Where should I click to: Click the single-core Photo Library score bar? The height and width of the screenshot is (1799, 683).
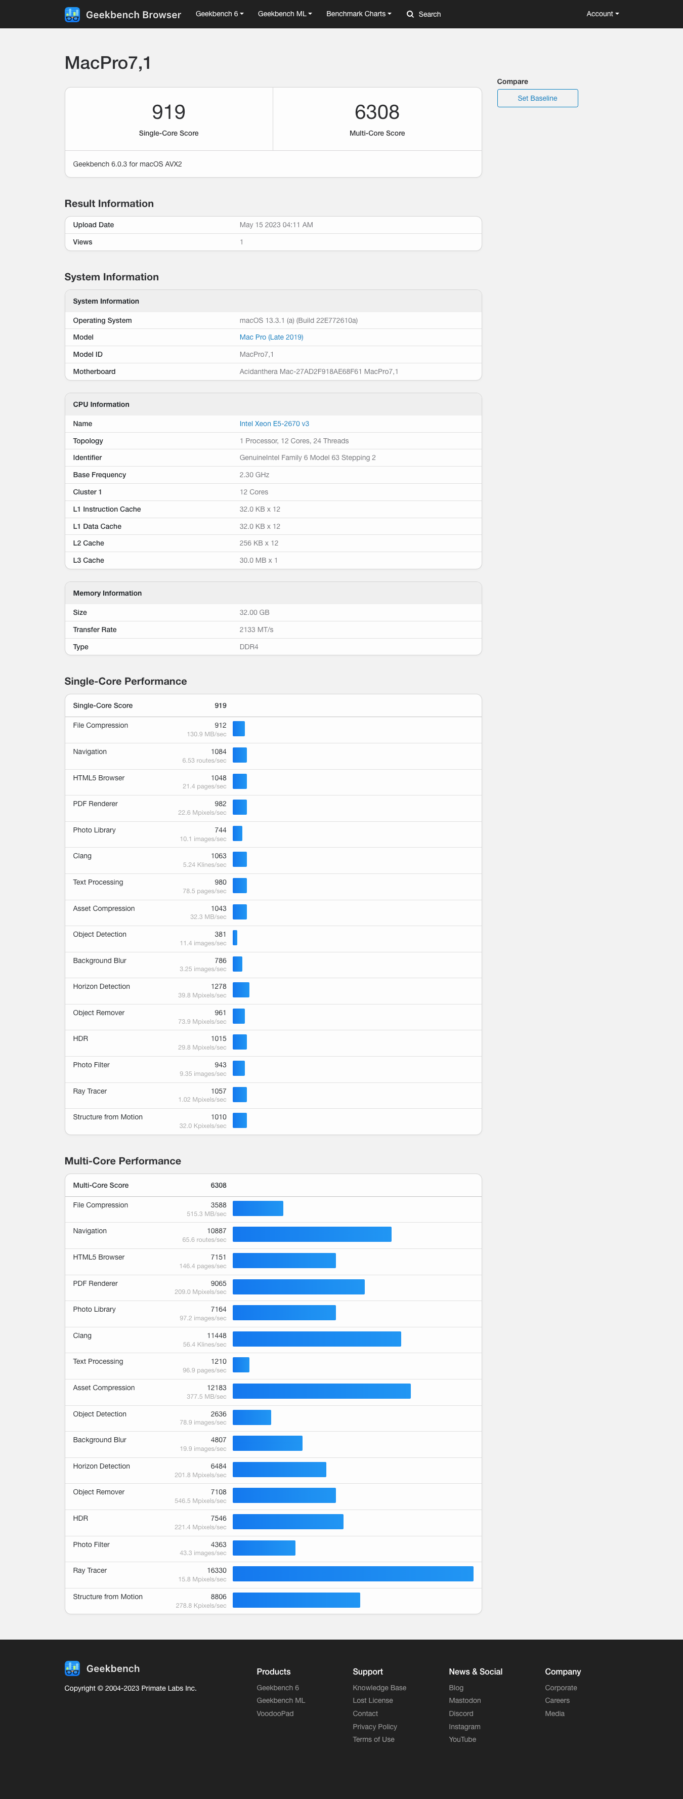pyautogui.click(x=237, y=833)
